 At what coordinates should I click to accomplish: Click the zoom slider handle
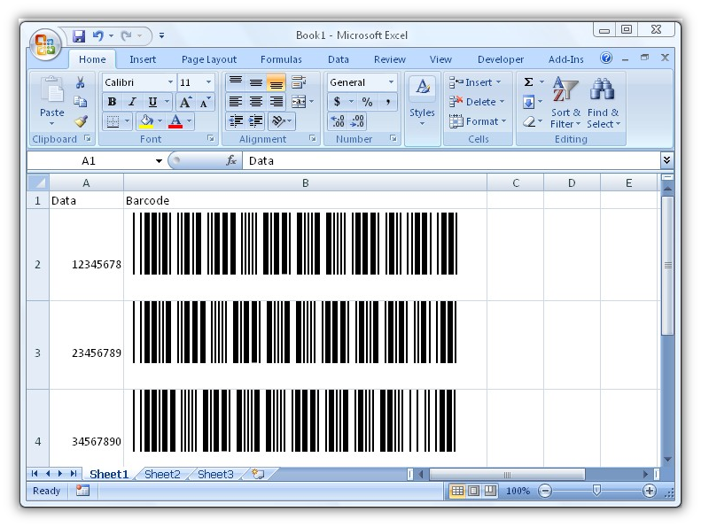tap(596, 491)
